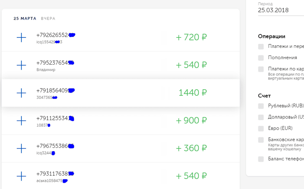The width and height of the screenshot is (304, 189).
Task: Click the plus icon of the +720 ₽ transaction
Action: tap(21, 37)
